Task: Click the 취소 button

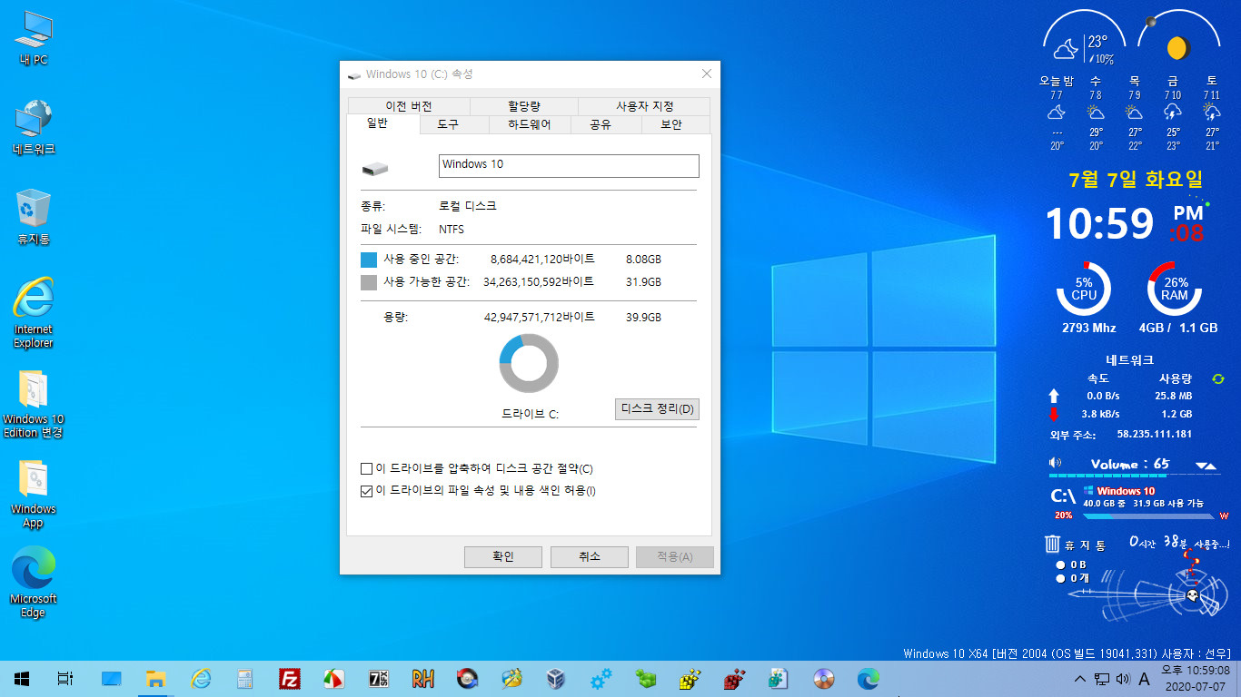Action: [589, 557]
